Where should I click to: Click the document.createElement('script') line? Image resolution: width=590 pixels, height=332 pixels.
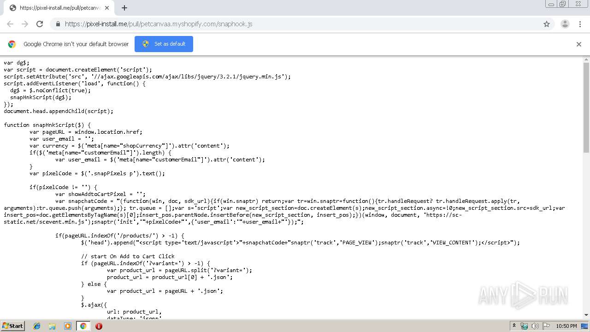78,70
